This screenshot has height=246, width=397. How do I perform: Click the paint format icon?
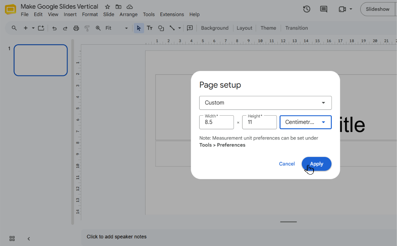click(x=87, y=28)
